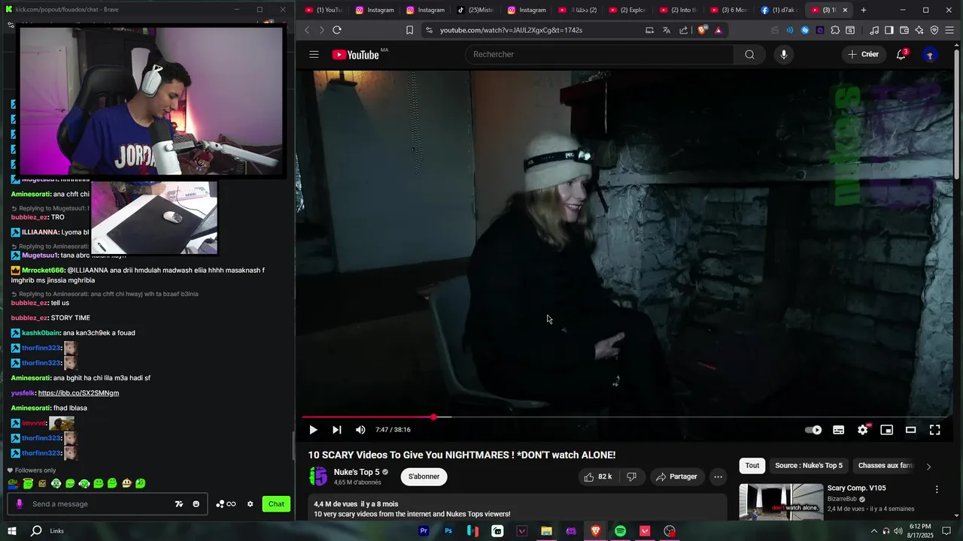Viewport: 963px width, 541px height.
Task: Toggle autoplay switch in the player
Action: tap(813, 430)
